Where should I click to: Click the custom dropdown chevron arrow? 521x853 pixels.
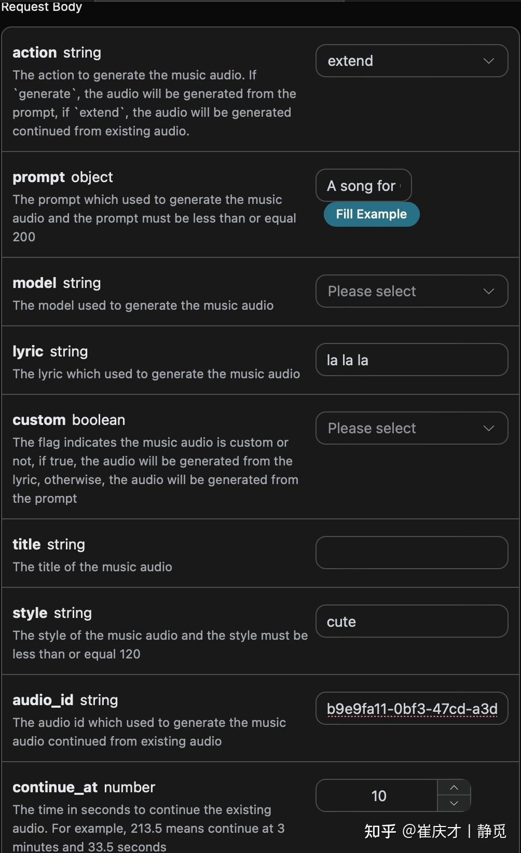[488, 428]
